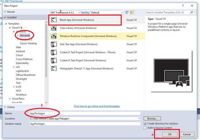The height and width of the screenshot is (140, 200).
Task: Click the Holographic DirectX 11 App icon
Action: tap(54, 68)
